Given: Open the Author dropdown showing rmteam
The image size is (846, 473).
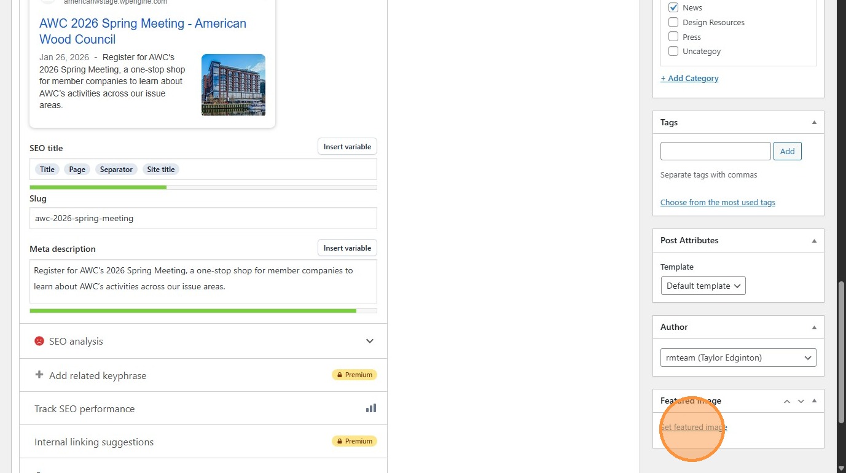Looking at the screenshot, I should click(738, 358).
